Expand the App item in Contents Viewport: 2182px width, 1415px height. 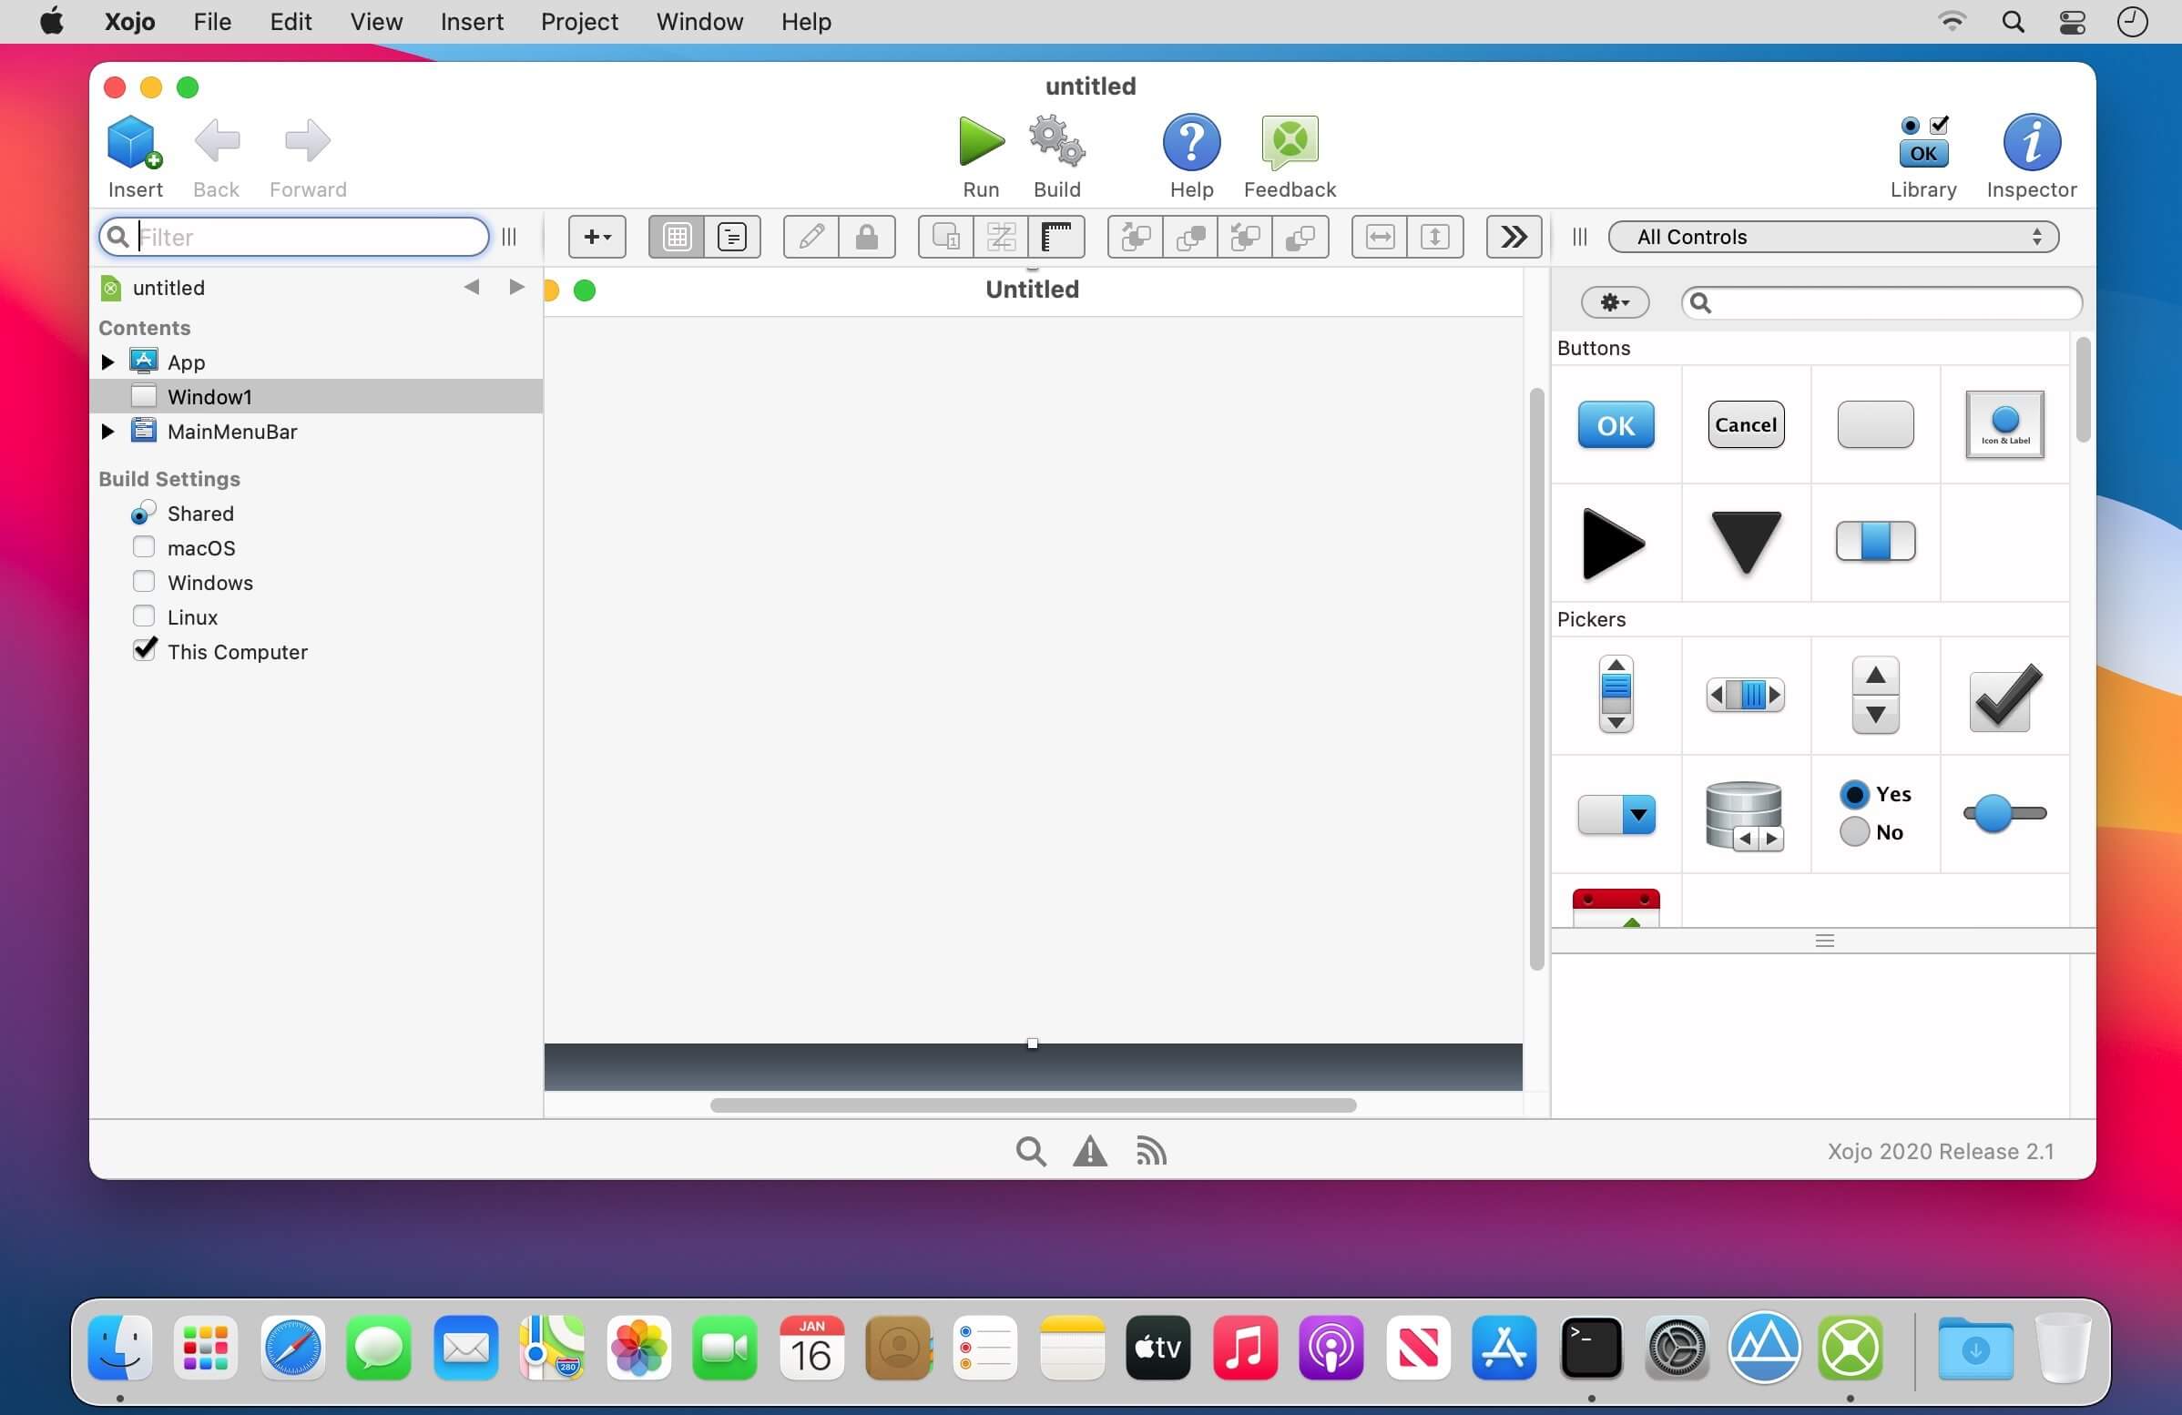point(107,362)
